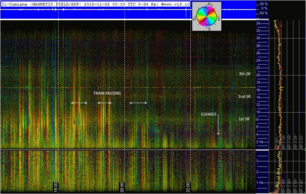Click the first train passing double arrow
The image size is (306, 194).
(x=79, y=103)
